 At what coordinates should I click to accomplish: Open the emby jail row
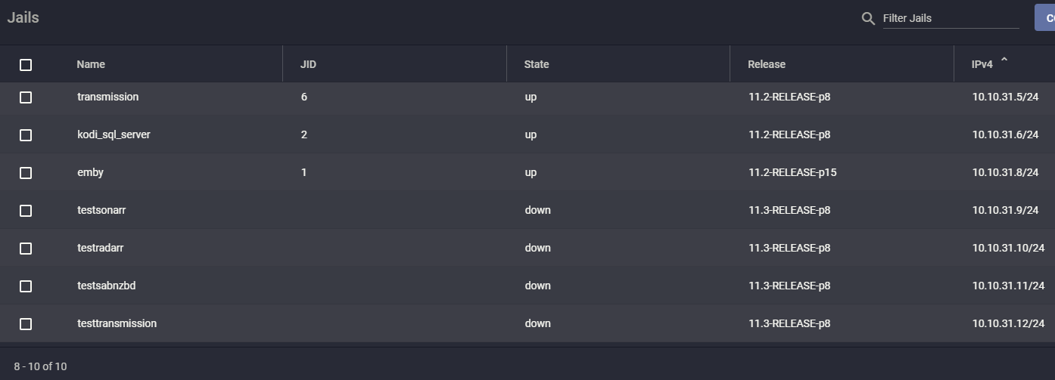tap(527, 173)
